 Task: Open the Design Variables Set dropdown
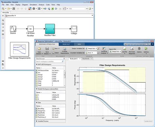coord(91,48)
